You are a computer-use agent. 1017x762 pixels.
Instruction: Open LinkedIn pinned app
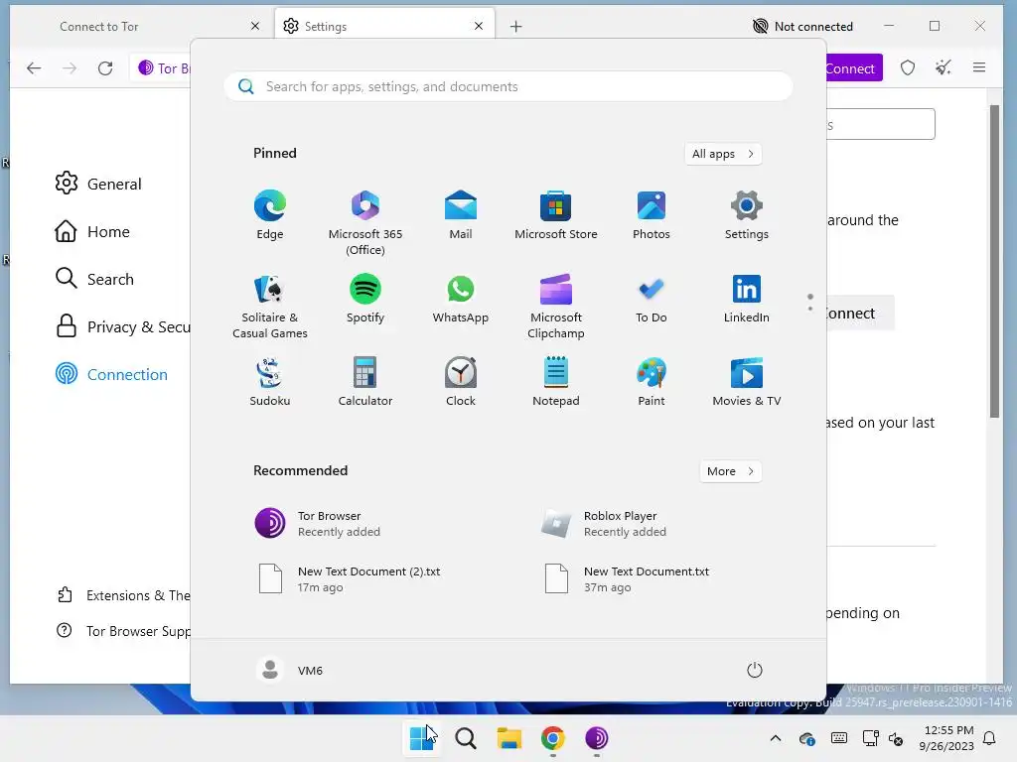click(x=747, y=299)
